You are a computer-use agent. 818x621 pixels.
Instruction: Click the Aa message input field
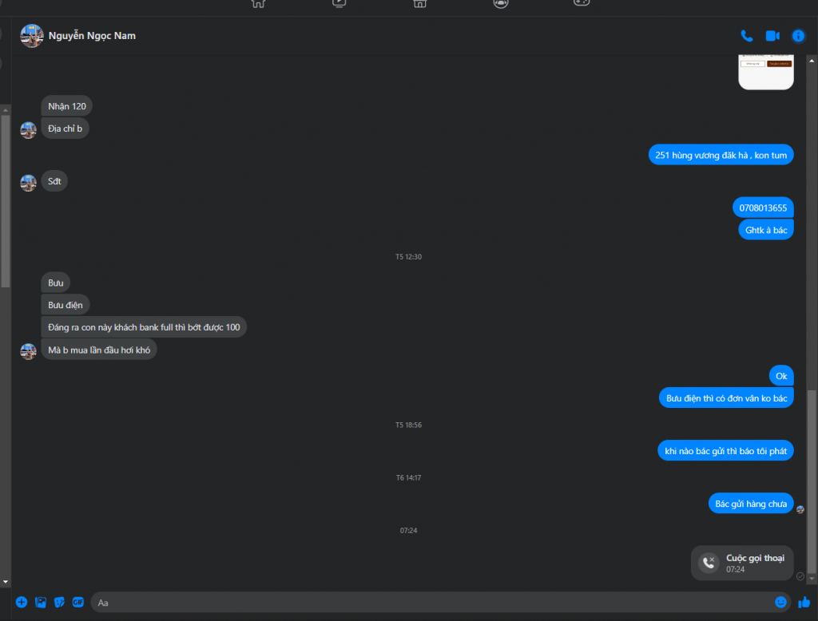(x=433, y=602)
